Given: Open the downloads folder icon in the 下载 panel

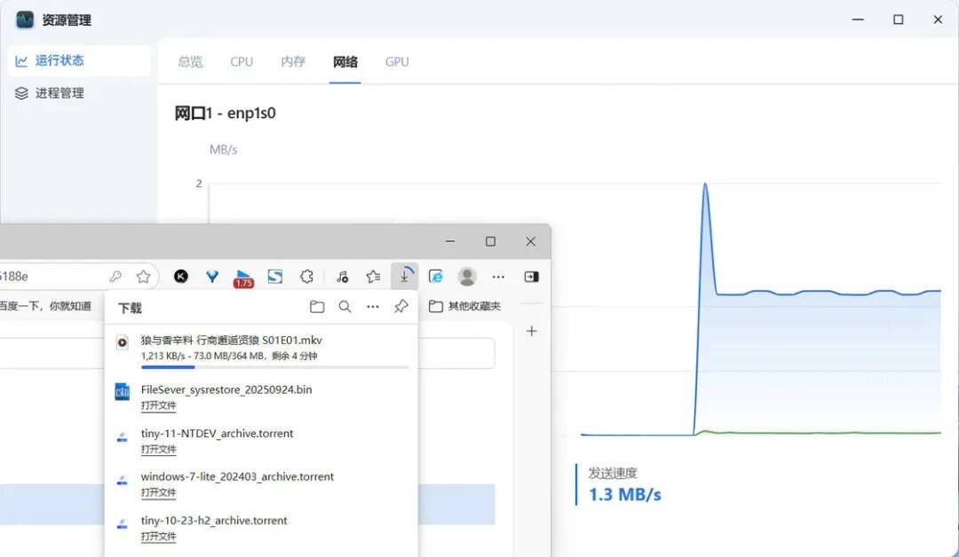Looking at the screenshot, I should pyautogui.click(x=317, y=307).
